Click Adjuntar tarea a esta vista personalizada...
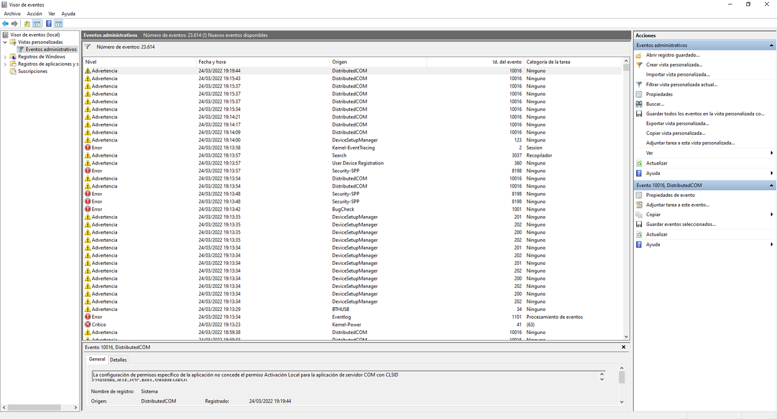The image size is (777, 419). pyautogui.click(x=690, y=143)
